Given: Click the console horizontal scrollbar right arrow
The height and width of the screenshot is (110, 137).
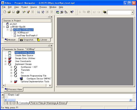Looking at the screenshot, I should coord(131,100).
